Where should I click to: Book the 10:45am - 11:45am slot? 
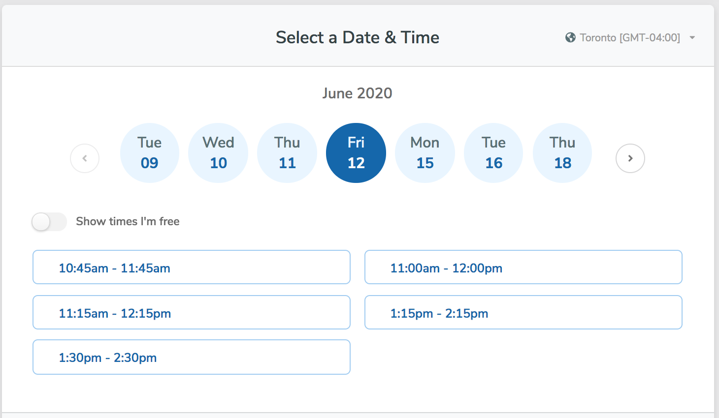click(192, 267)
